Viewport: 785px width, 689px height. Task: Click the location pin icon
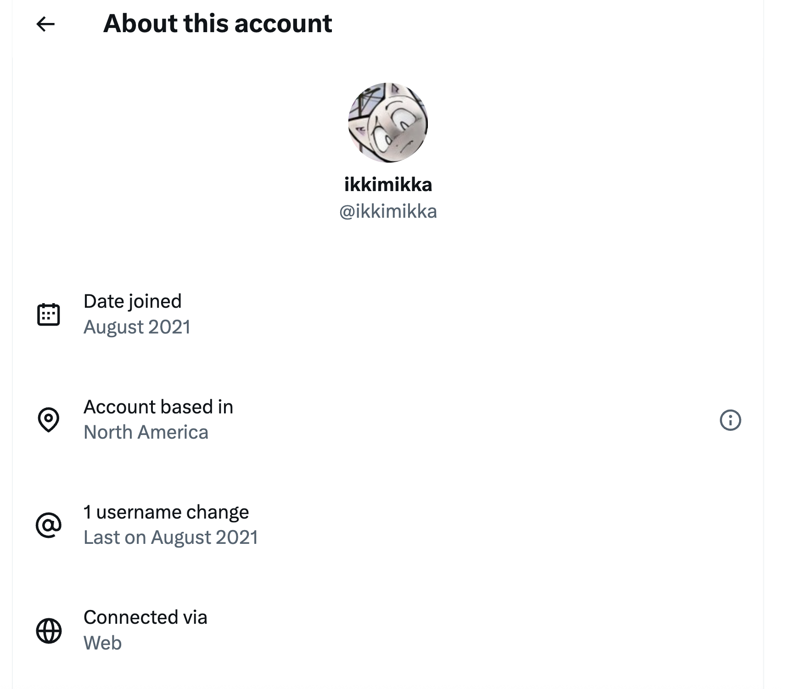(x=49, y=420)
